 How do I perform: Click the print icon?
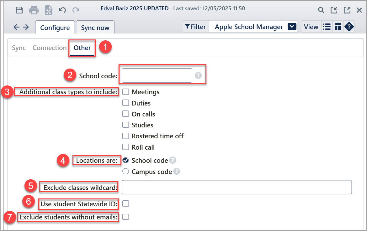(34, 10)
